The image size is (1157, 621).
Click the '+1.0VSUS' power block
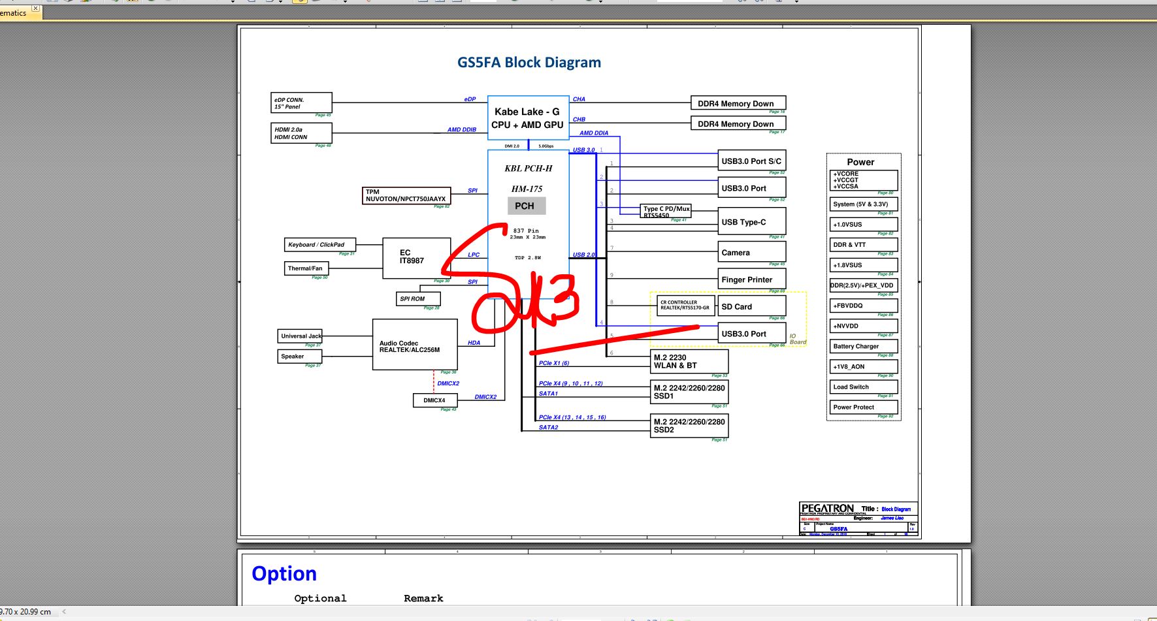click(864, 225)
